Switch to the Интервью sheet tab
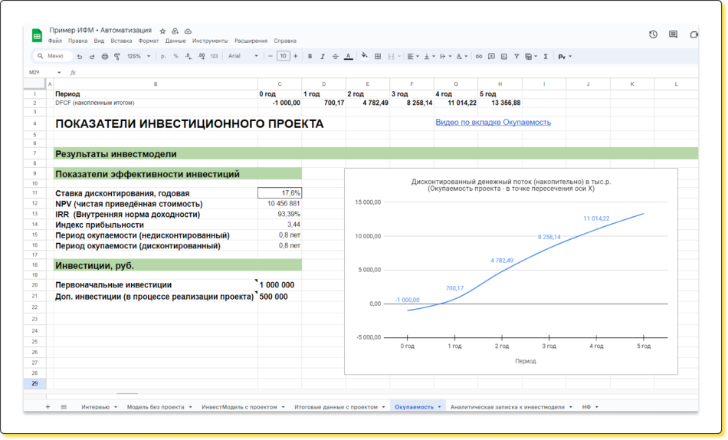 click(96, 407)
